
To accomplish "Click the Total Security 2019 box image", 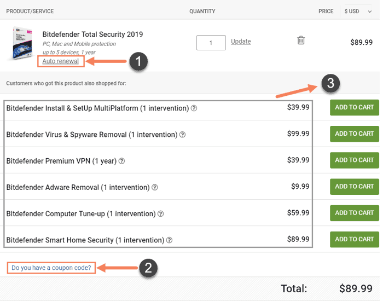I will click(x=23, y=44).
